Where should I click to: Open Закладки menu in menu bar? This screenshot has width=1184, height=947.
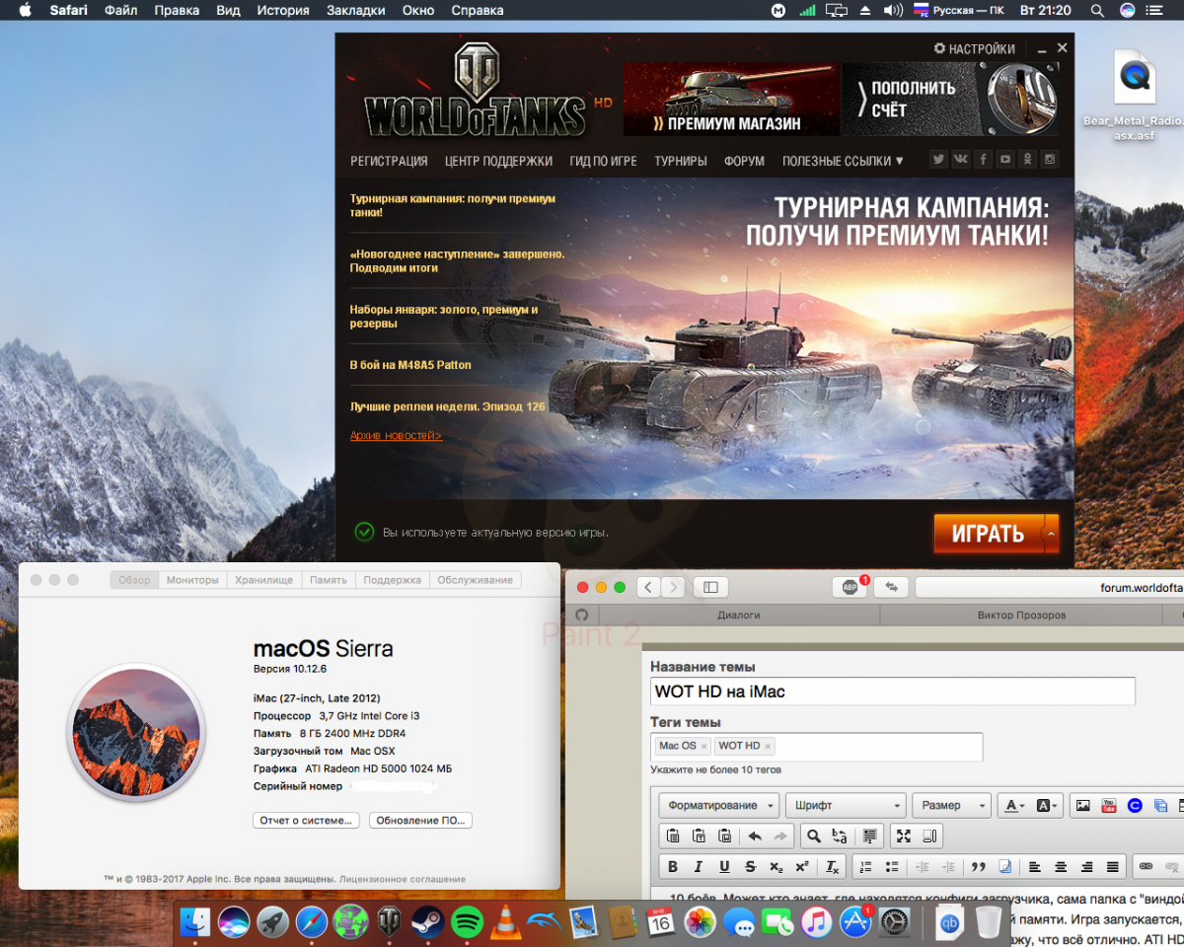(356, 11)
